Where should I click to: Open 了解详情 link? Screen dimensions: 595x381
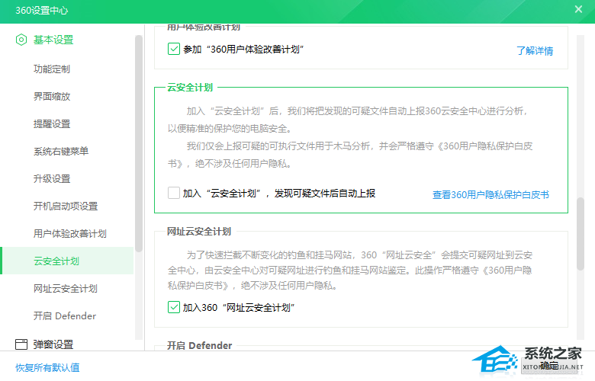(534, 51)
